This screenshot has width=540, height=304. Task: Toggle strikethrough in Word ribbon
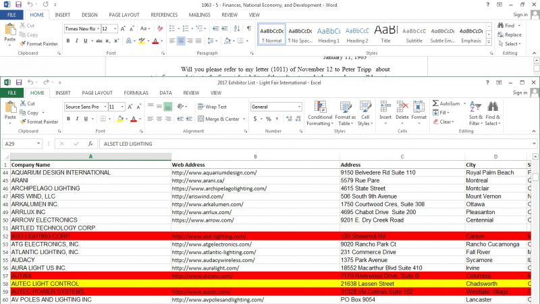click(99, 41)
